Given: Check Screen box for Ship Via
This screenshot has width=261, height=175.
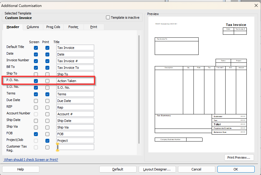Looking at the screenshot, I should [36, 127].
